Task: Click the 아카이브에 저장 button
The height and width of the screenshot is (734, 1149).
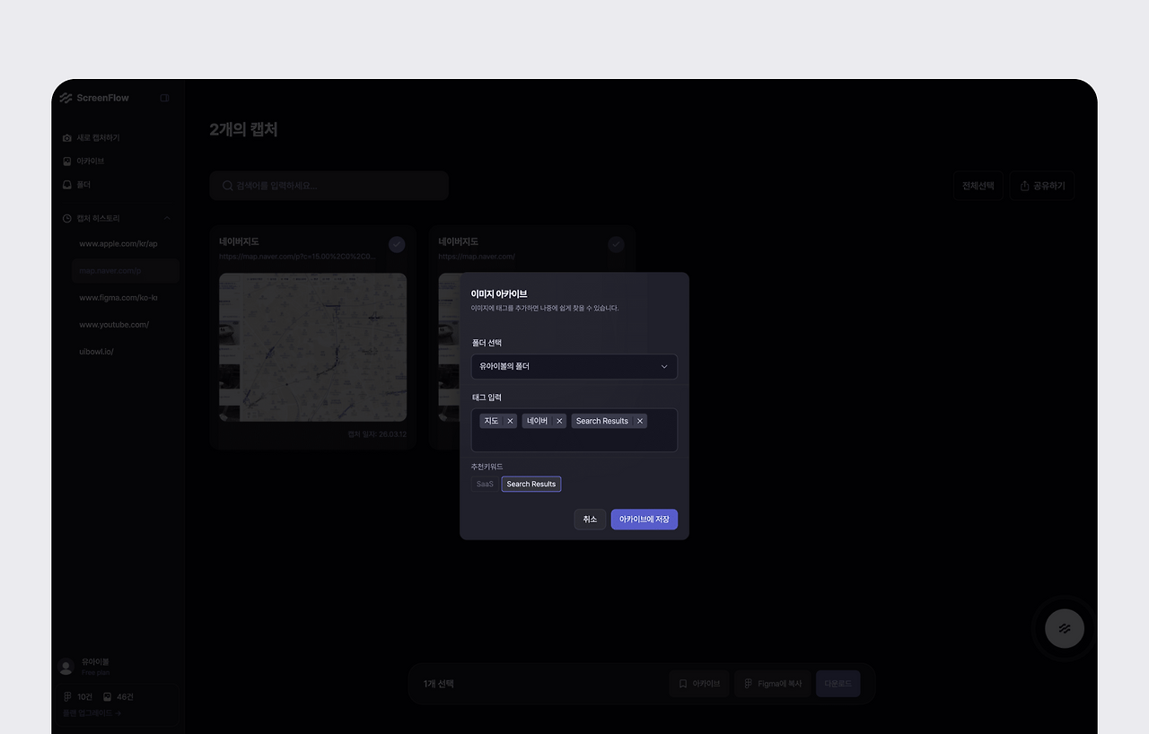Action: [644, 519]
